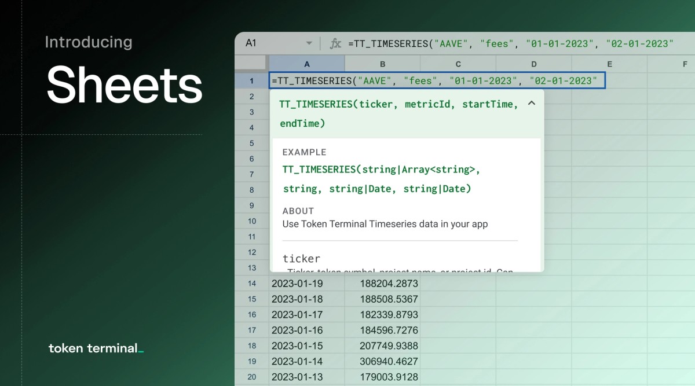Click the divider line below the ABOUT text
Viewport: 695px width, 386px height.
(x=400, y=238)
